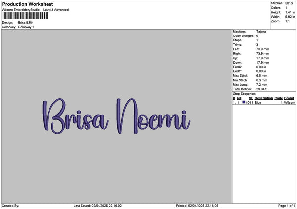Click the blue thread color swatch

pos(244,102)
